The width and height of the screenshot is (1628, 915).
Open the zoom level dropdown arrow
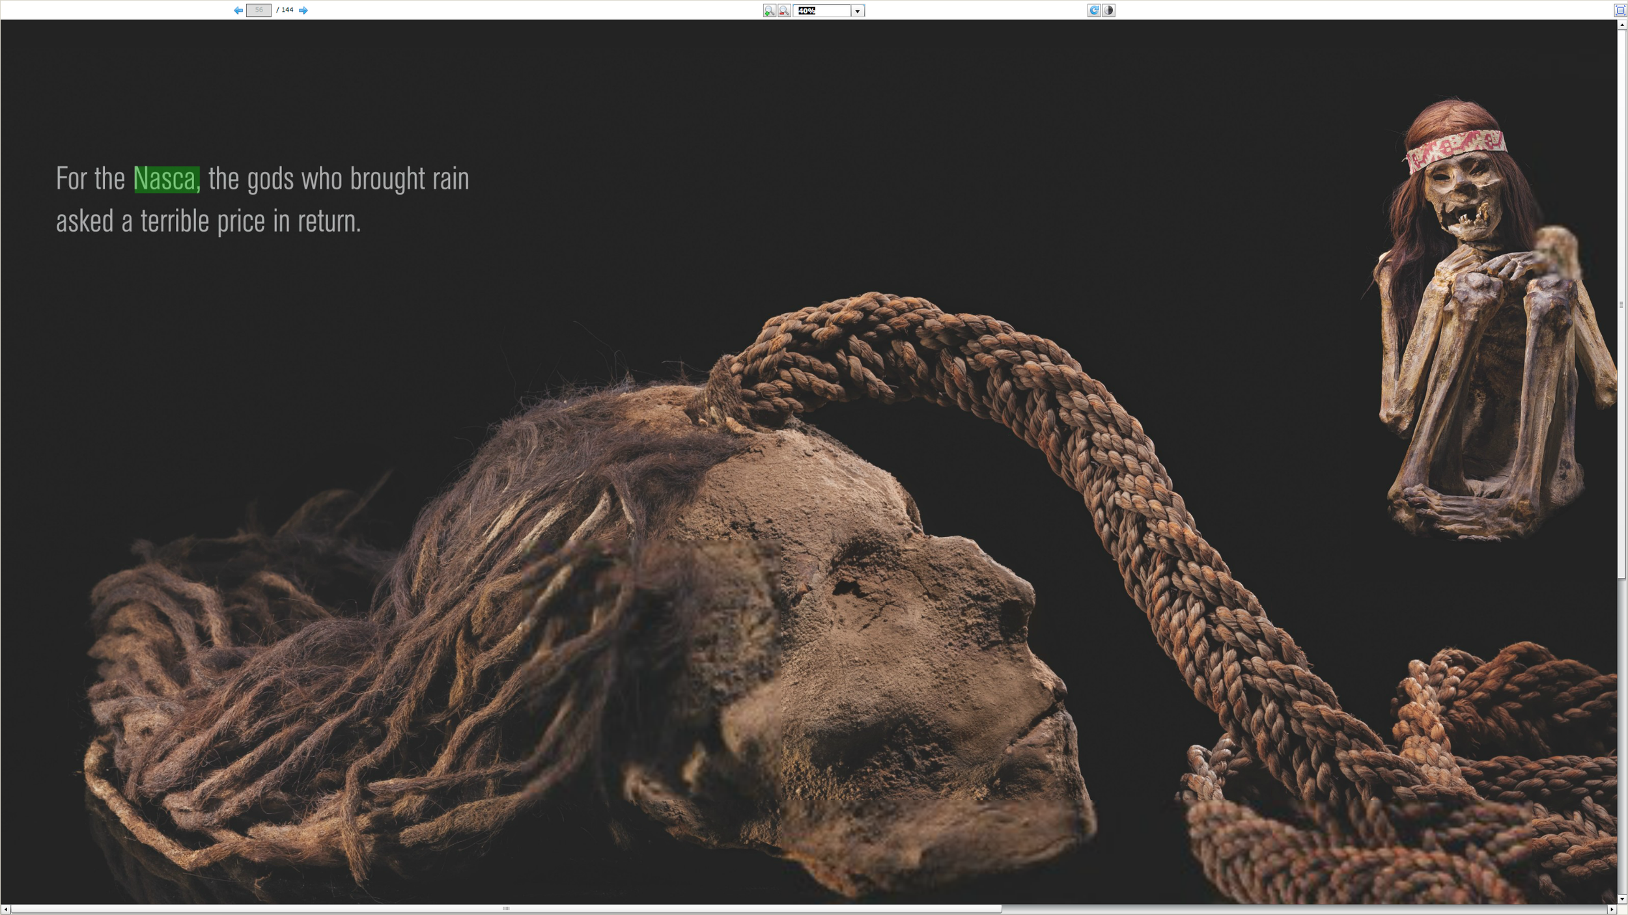(857, 11)
